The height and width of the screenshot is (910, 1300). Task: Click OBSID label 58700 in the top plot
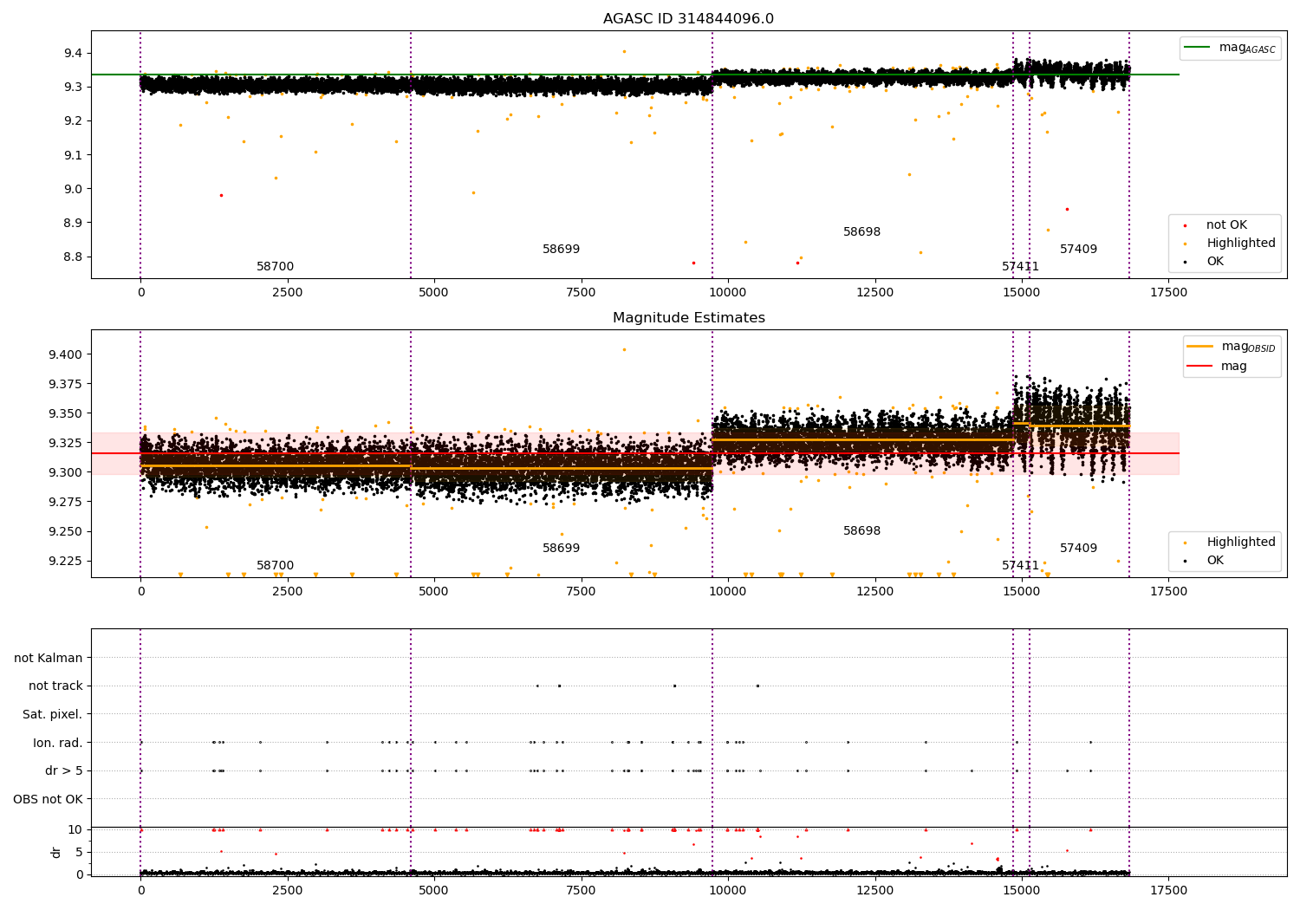point(275,267)
